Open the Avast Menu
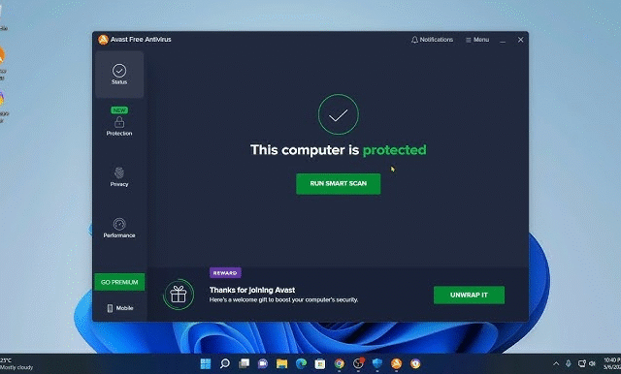Screen dimensions: 621x374 (x=477, y=40)
